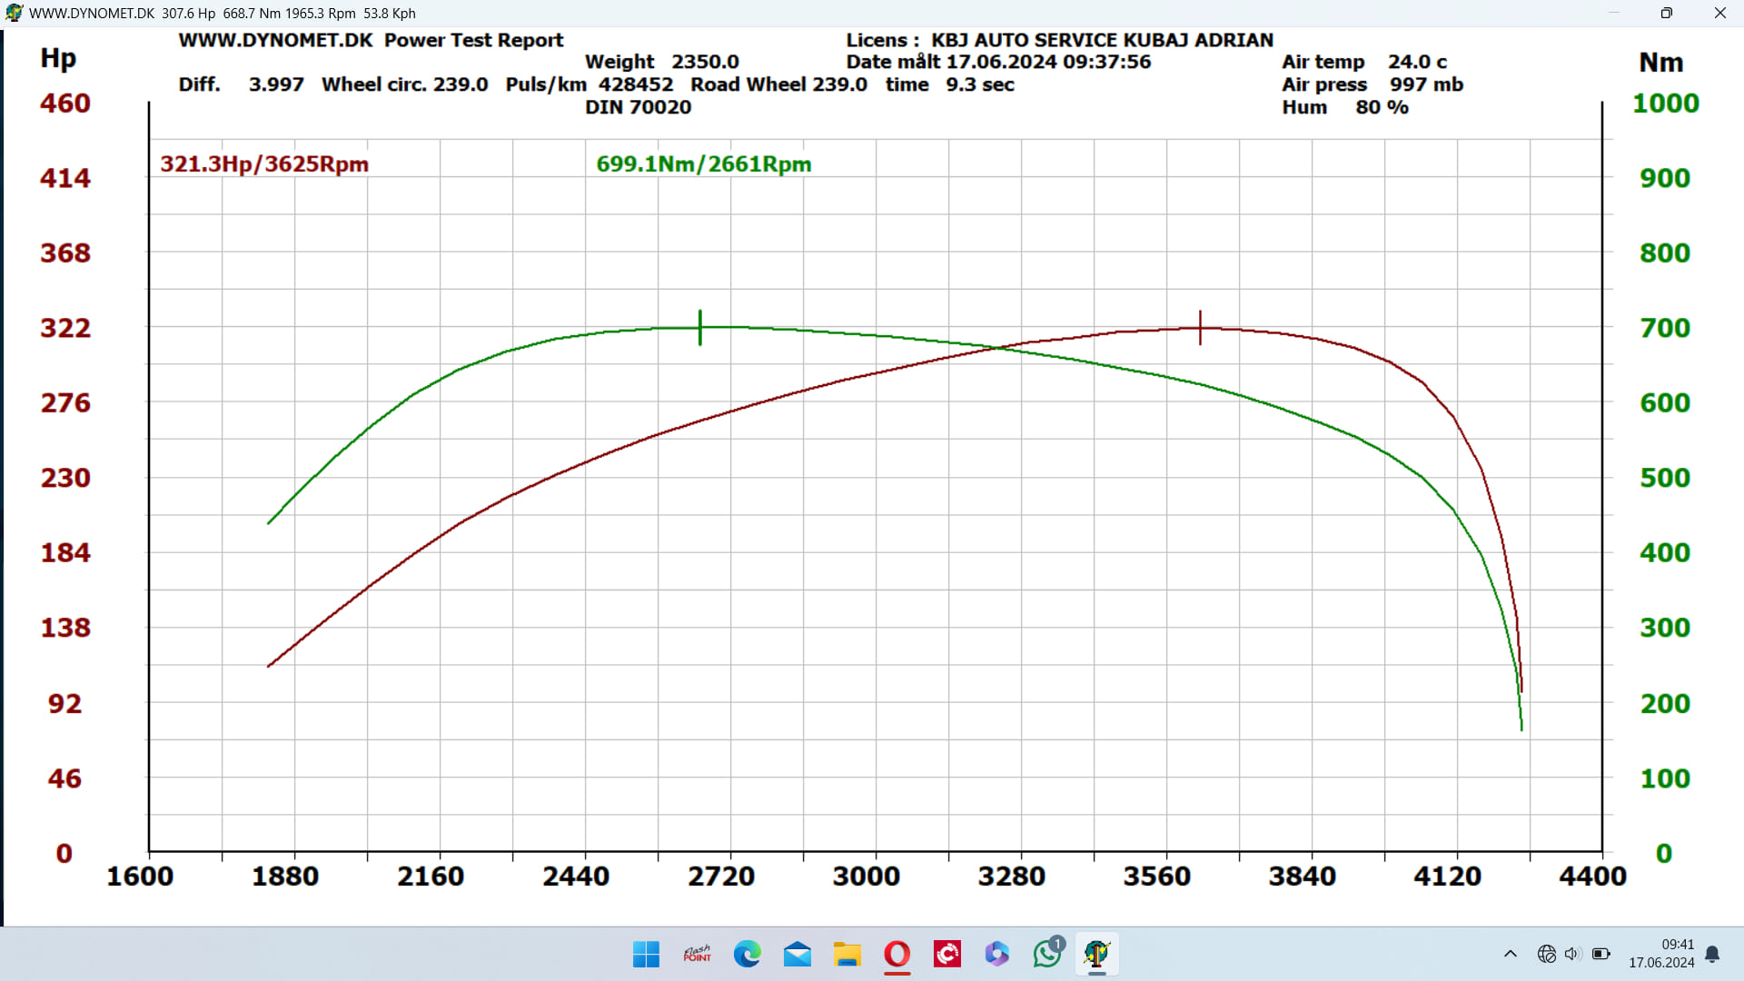The width and height of the screenshot is (1744, 981).
Task: Click the 700 Nm axis value
Action: pos(1665,328)
